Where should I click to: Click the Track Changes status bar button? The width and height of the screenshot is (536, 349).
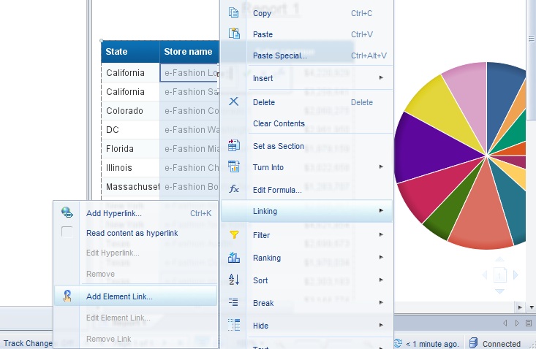[x=27, y=343]
